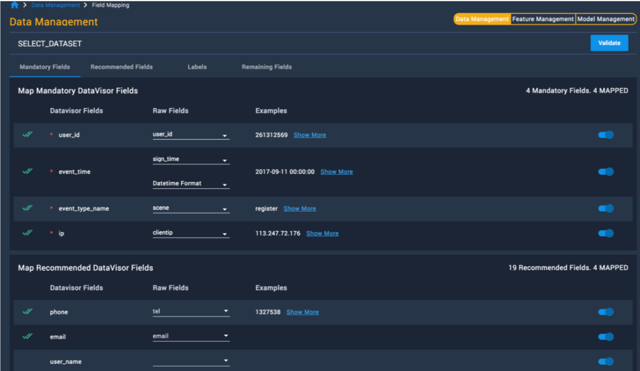The image size is (640, 371).
Task: Toggle the ip field switch
Action: (606, 233)
